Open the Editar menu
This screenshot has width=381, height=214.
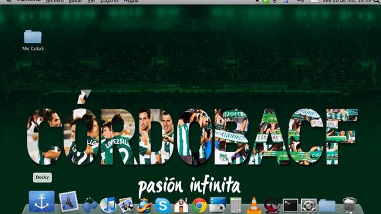76,1
